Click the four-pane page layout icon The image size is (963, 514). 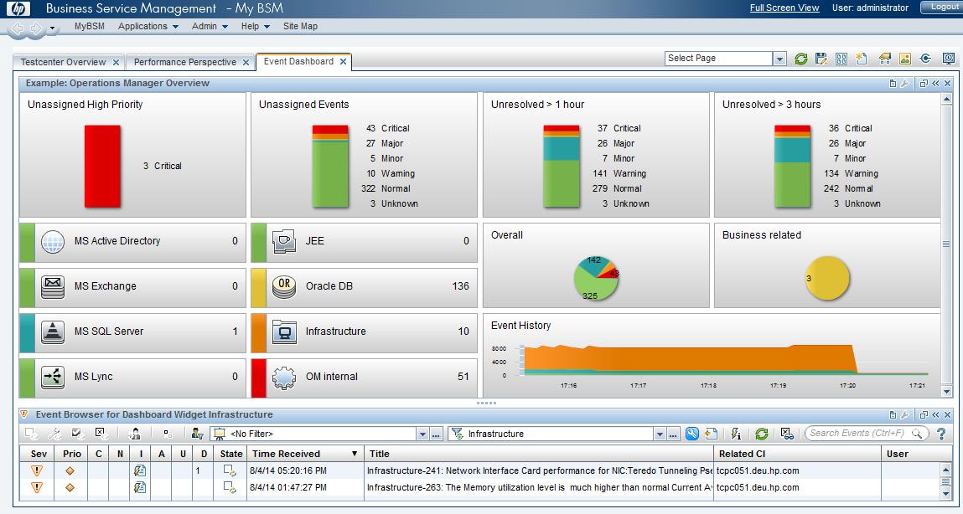(841, 59)
